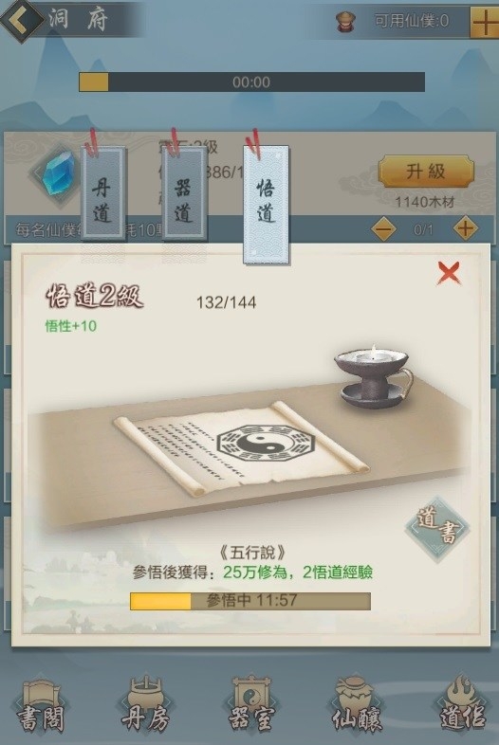Increase assigned servants with the plus stepper
The image size is (499, 745).
465,229
